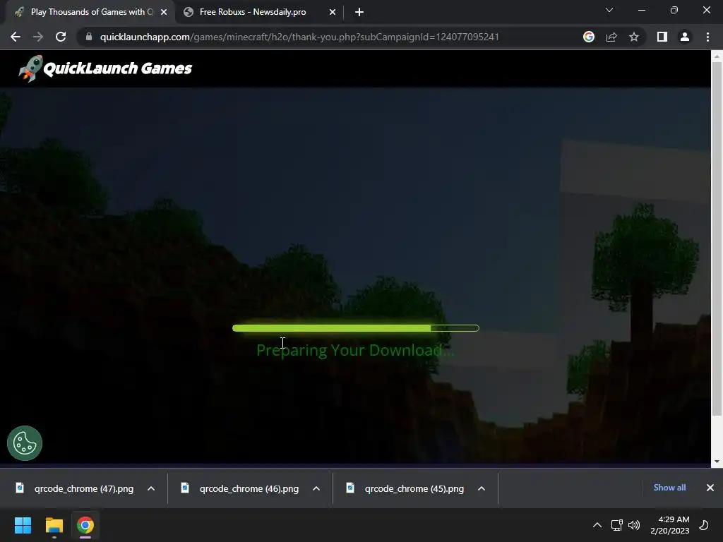Go back to the previous page
The image size is (723, 542).
click(16, 37)
